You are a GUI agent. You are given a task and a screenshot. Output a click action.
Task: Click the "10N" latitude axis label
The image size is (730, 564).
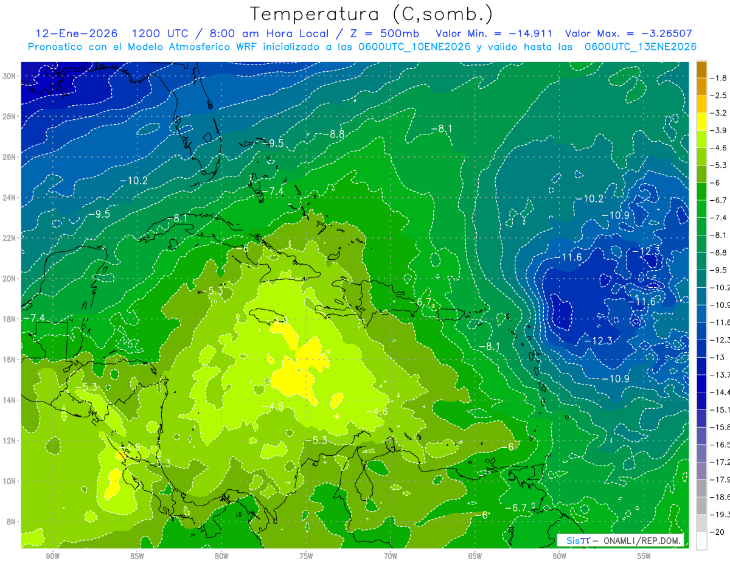(10, 481)
